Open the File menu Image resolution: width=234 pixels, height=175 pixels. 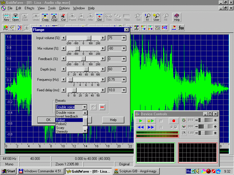10,8
